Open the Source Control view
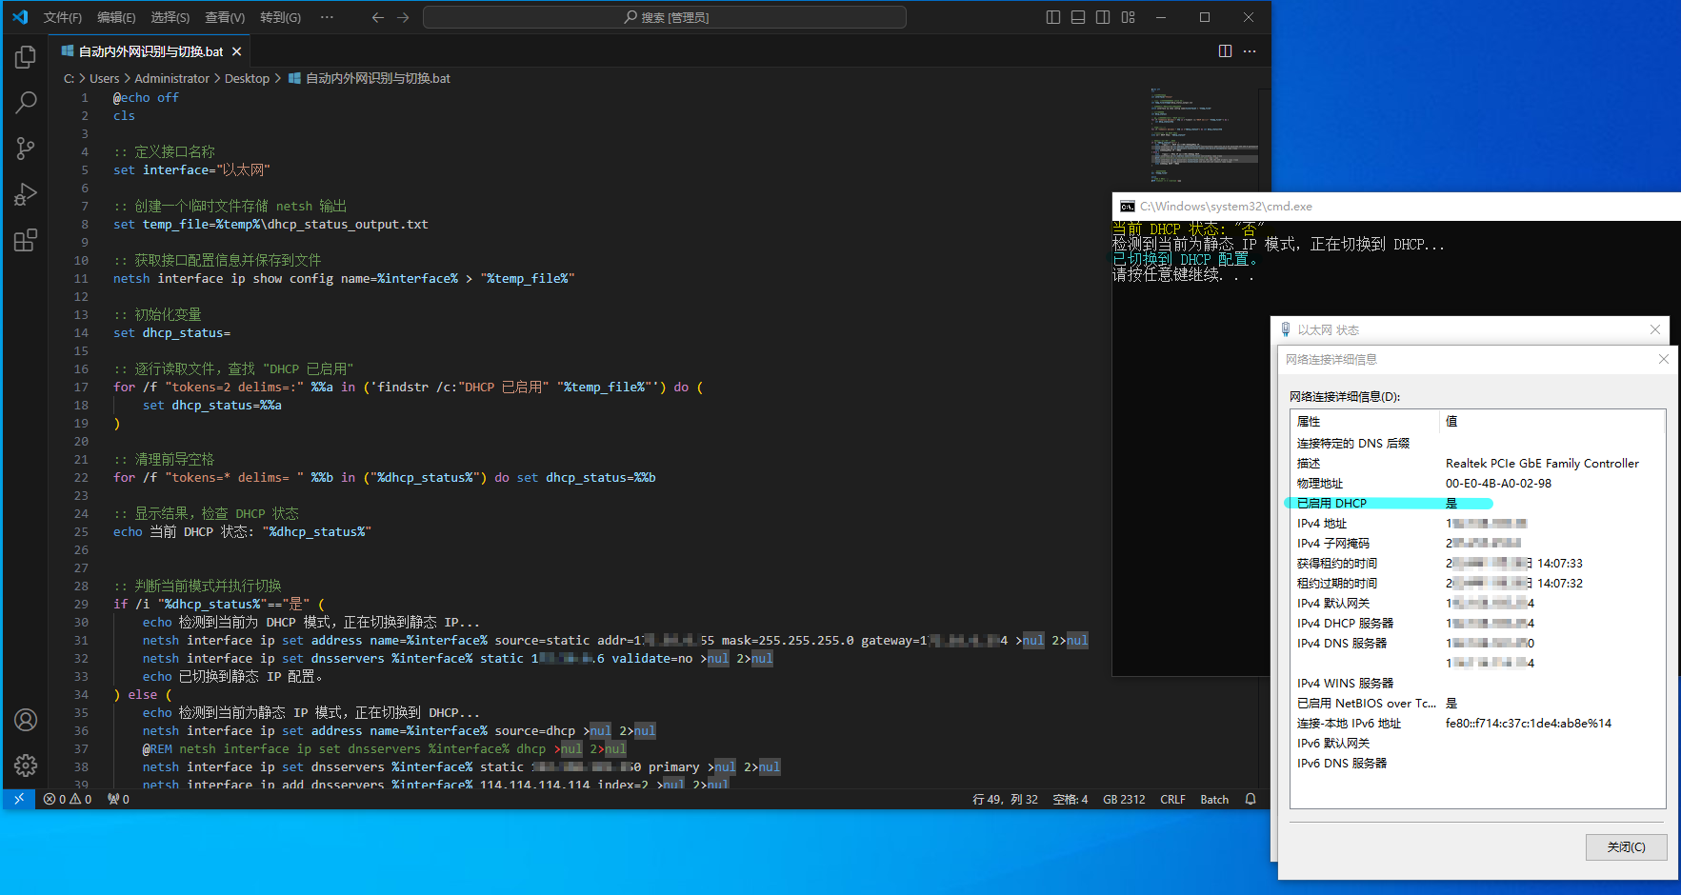Image resolution: width=1681 pixels, height=895 pixels. (26, 148)
